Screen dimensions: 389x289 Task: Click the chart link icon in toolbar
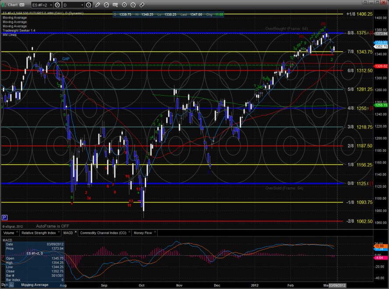(x=141, y=5)
